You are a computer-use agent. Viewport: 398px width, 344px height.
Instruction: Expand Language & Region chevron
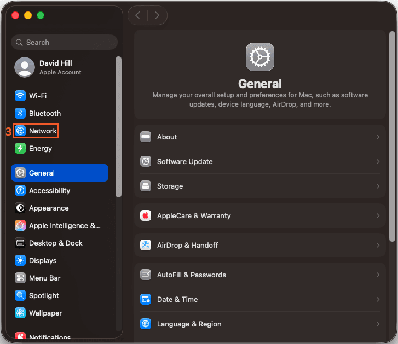point(378,324)
